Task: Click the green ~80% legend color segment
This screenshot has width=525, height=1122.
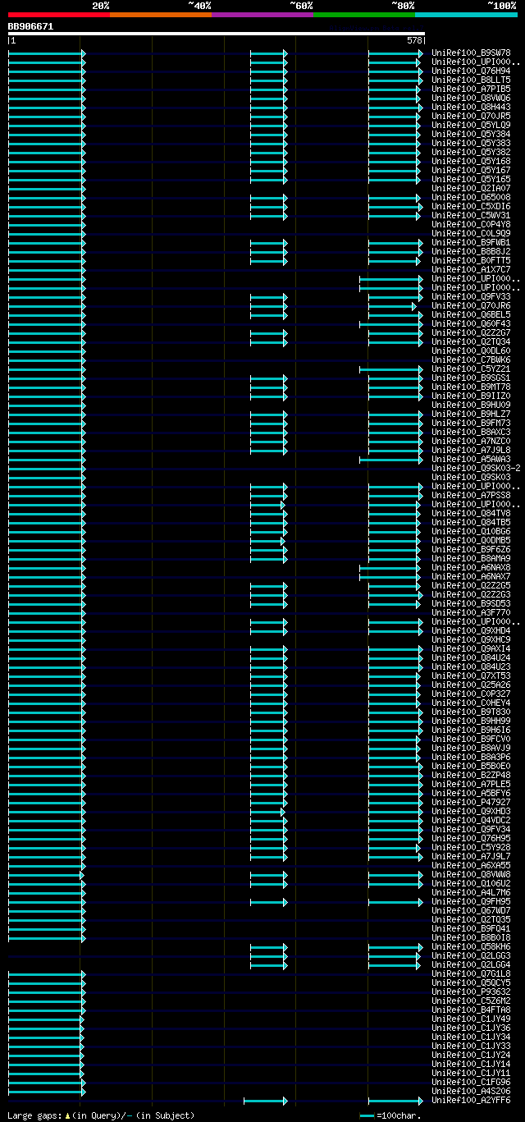Action: [364, 15]
